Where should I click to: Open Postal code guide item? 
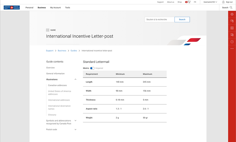(x=52, y=129)
